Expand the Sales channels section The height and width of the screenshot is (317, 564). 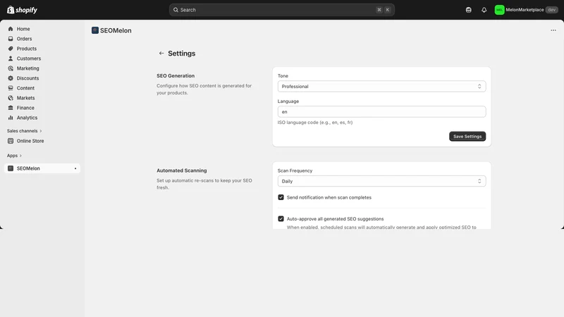pyautogui.click(x=24, y=131)
